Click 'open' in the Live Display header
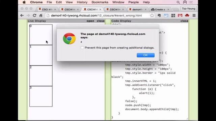 coord(90,21)
